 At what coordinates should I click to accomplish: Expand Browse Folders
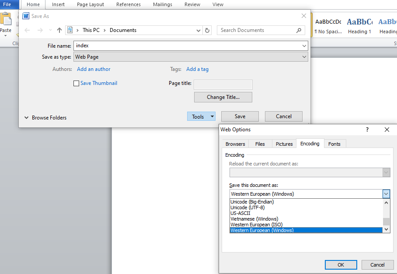click(45, 118)
